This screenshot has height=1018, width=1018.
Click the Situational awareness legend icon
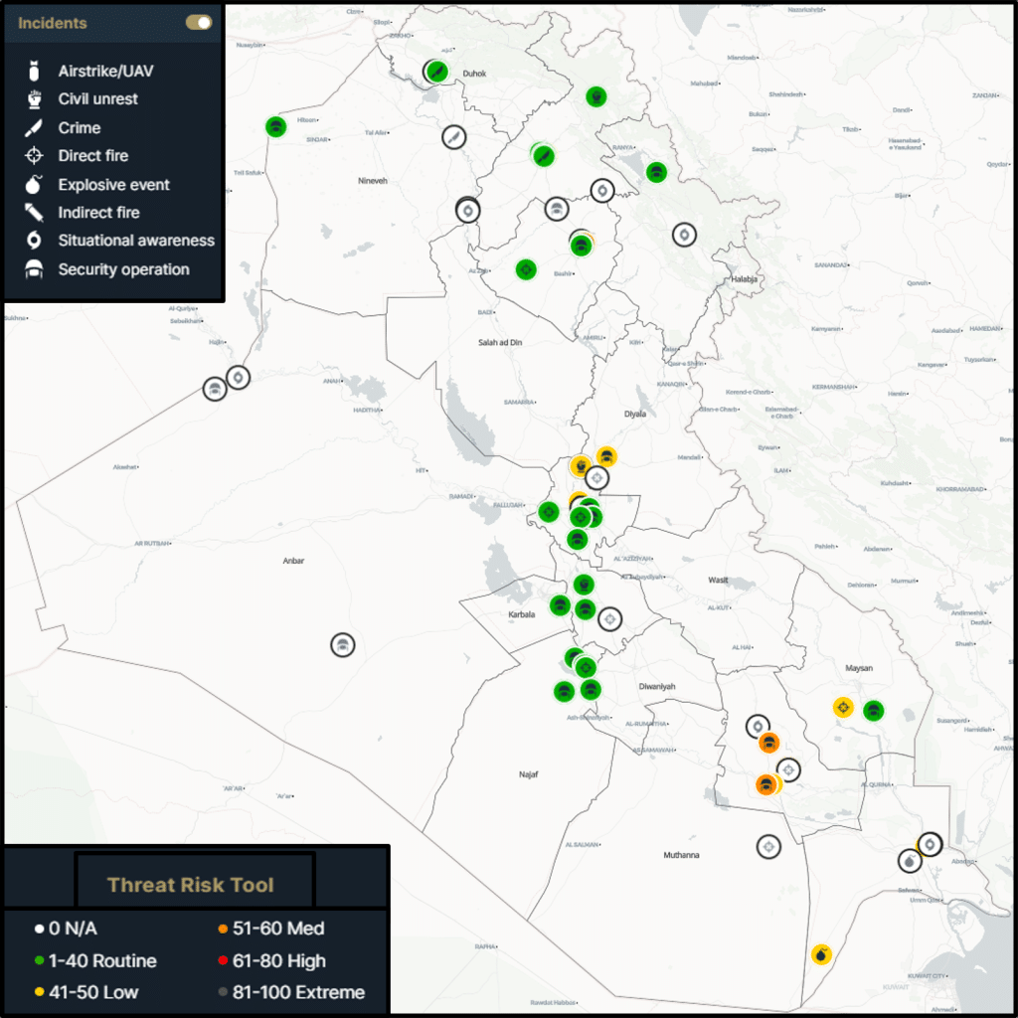click(35, 241)
